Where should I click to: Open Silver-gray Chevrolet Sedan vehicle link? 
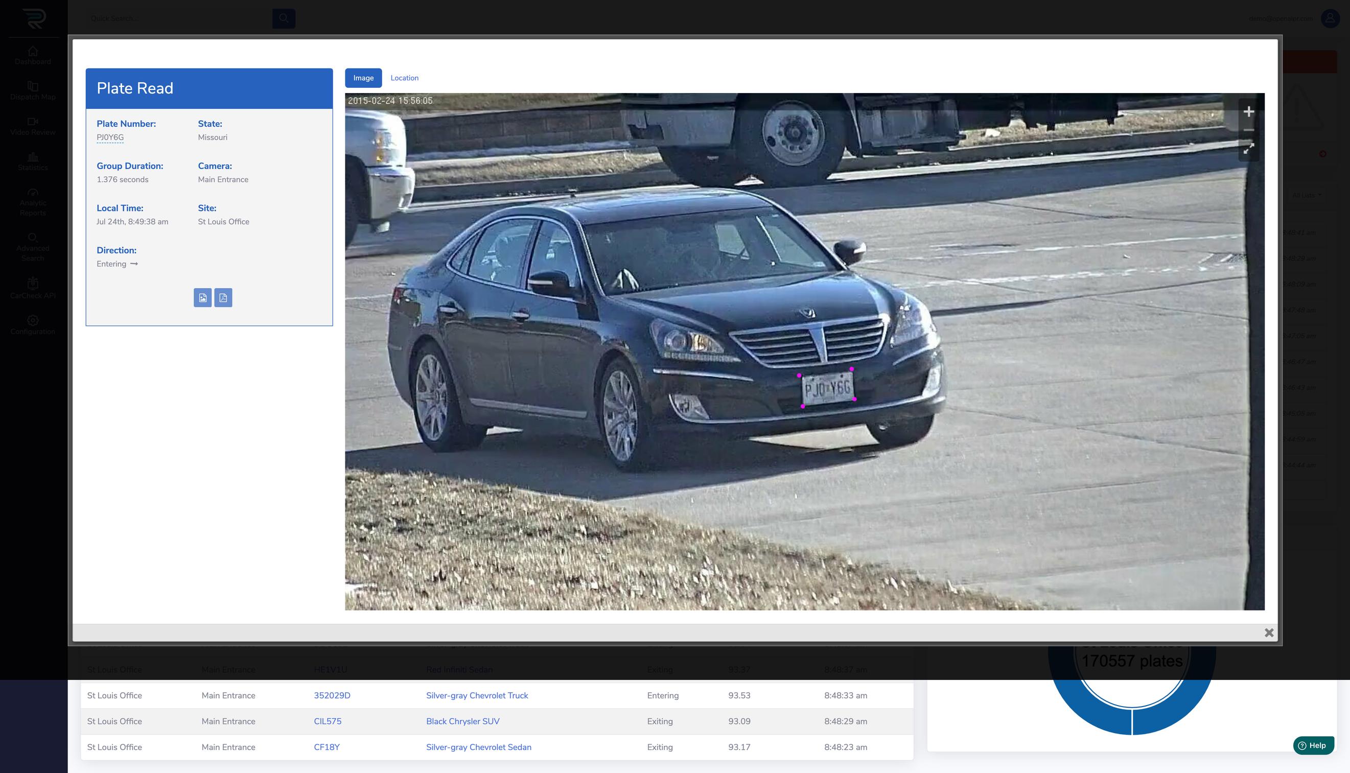[x=478, y=747]
